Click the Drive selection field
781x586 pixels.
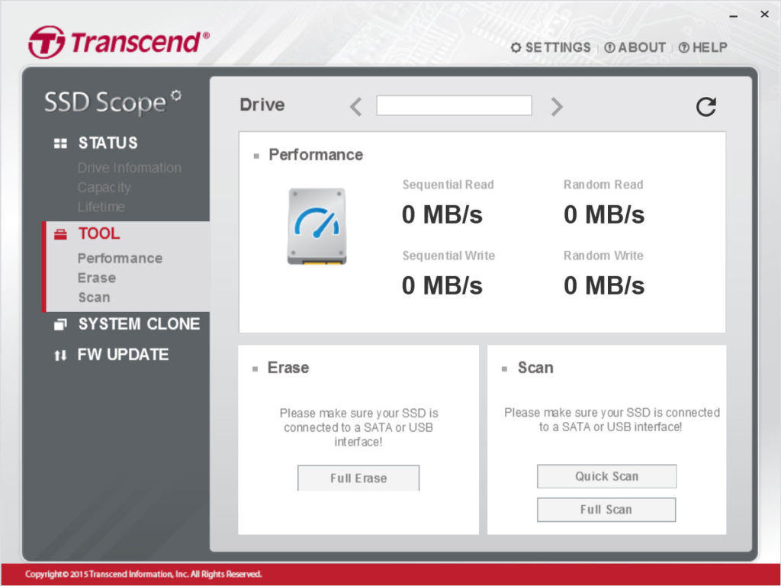(454, 105)
